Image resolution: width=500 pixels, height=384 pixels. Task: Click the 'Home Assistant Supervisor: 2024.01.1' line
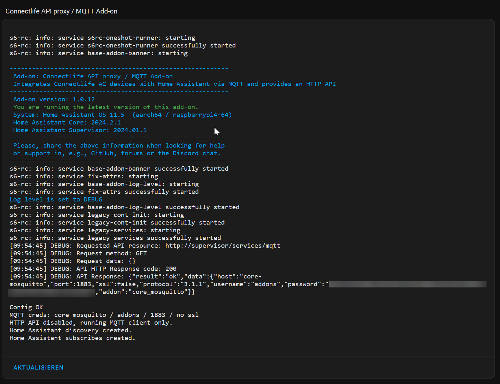click(80, 130)
